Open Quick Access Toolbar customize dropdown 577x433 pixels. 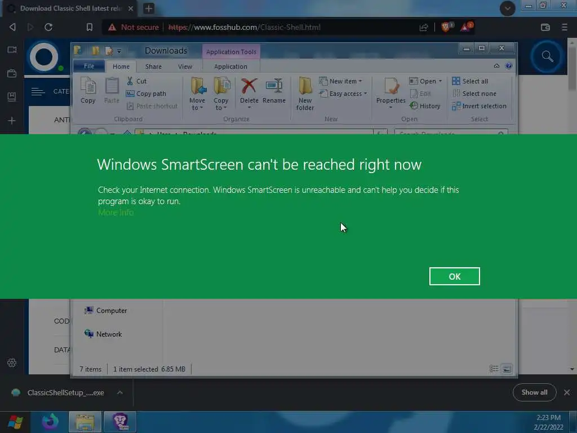(x=119, y=51)
